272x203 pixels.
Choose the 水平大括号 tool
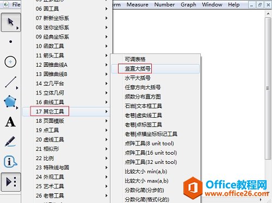point(156,78)
